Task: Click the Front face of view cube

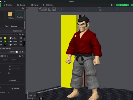Action: [x=30, y=96]
